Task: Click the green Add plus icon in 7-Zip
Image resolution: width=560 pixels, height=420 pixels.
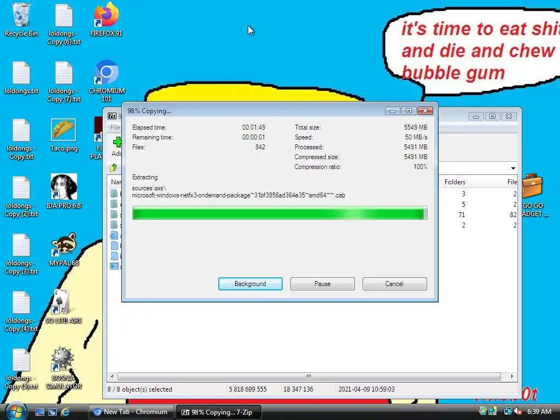Action: point(117,142)
